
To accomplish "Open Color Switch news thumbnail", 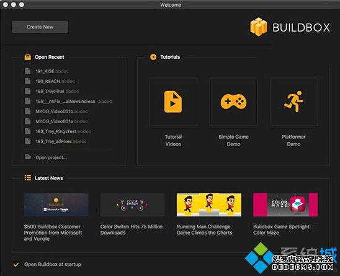I will (x=133, y=205).
